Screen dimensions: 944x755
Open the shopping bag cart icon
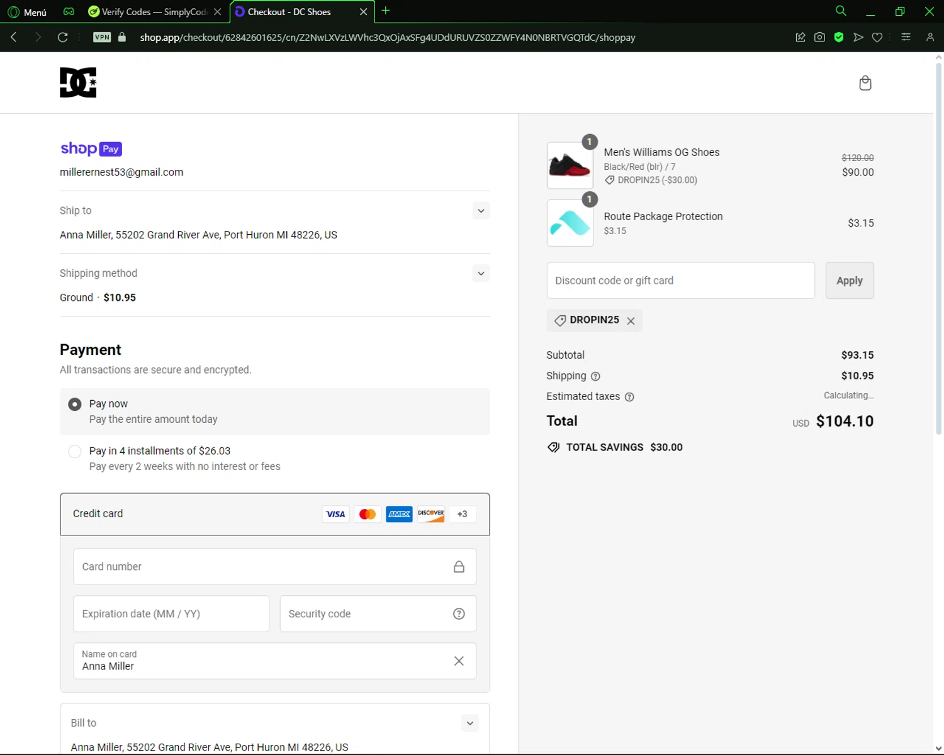pyautogui.click(x=865, y=83)
